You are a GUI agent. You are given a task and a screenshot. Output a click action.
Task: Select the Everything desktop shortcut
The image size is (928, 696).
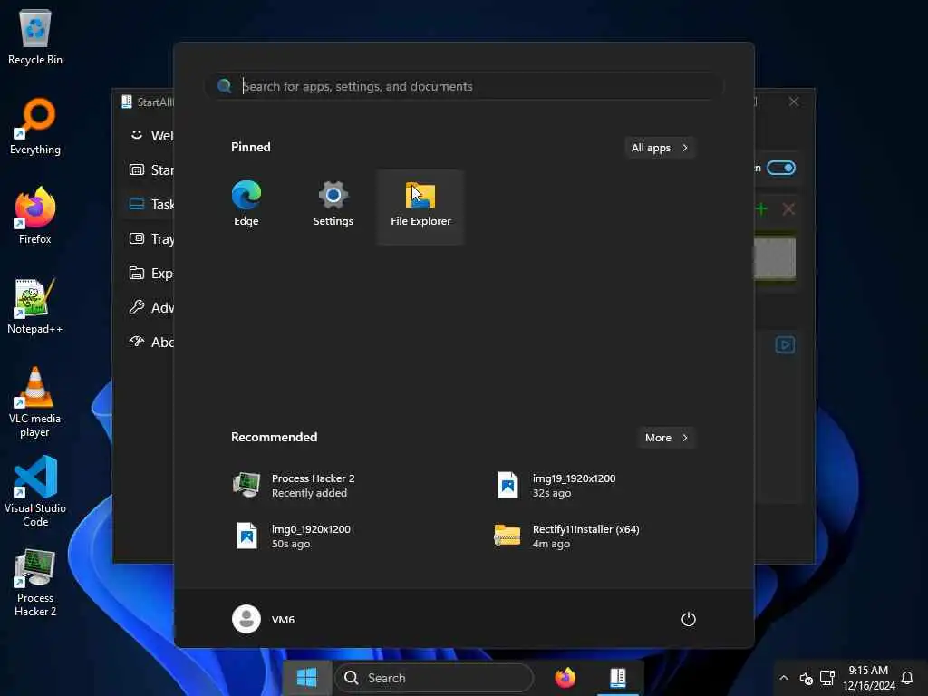35,127
